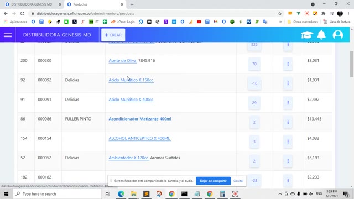Open the graduation cap tutorials icon

coord(307,35)
